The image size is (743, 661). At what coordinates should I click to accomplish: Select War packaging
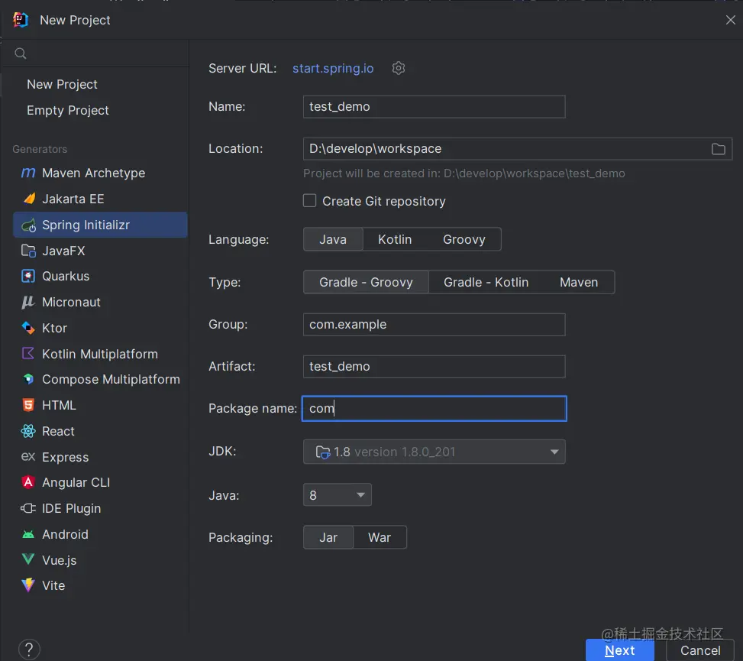(380, 537)
